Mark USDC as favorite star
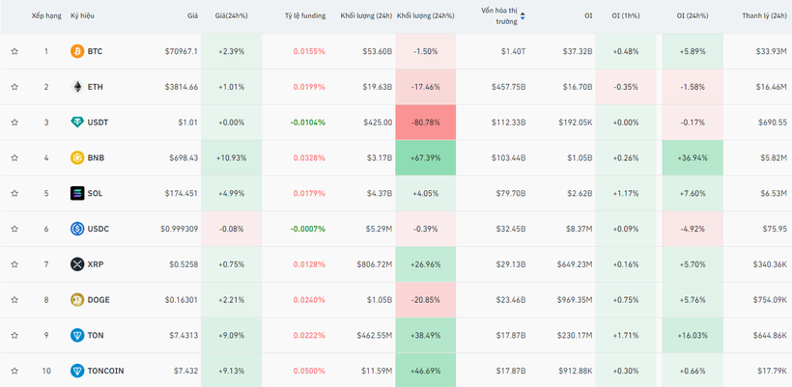Image resolution: width=792 pixels, height=387 pixels. coord(14,229)
